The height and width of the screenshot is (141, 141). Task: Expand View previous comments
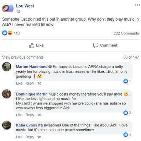23,57
